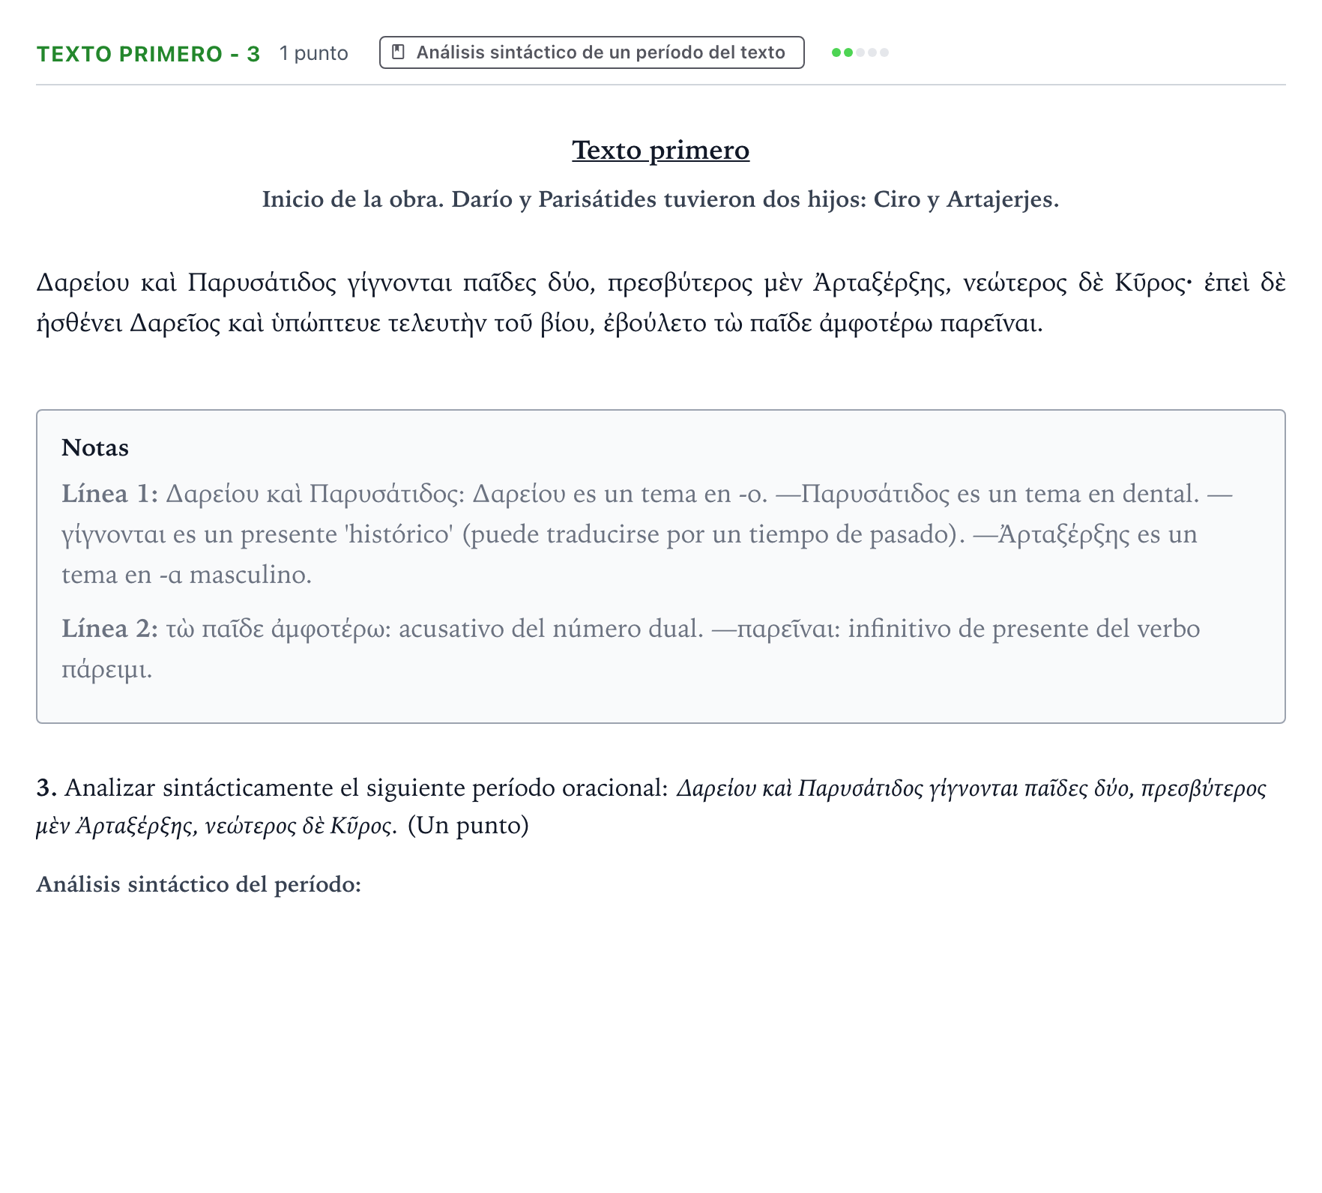Click the 'Línea 2:' note label
The image size is (1322, 1193).
point(110,629)
